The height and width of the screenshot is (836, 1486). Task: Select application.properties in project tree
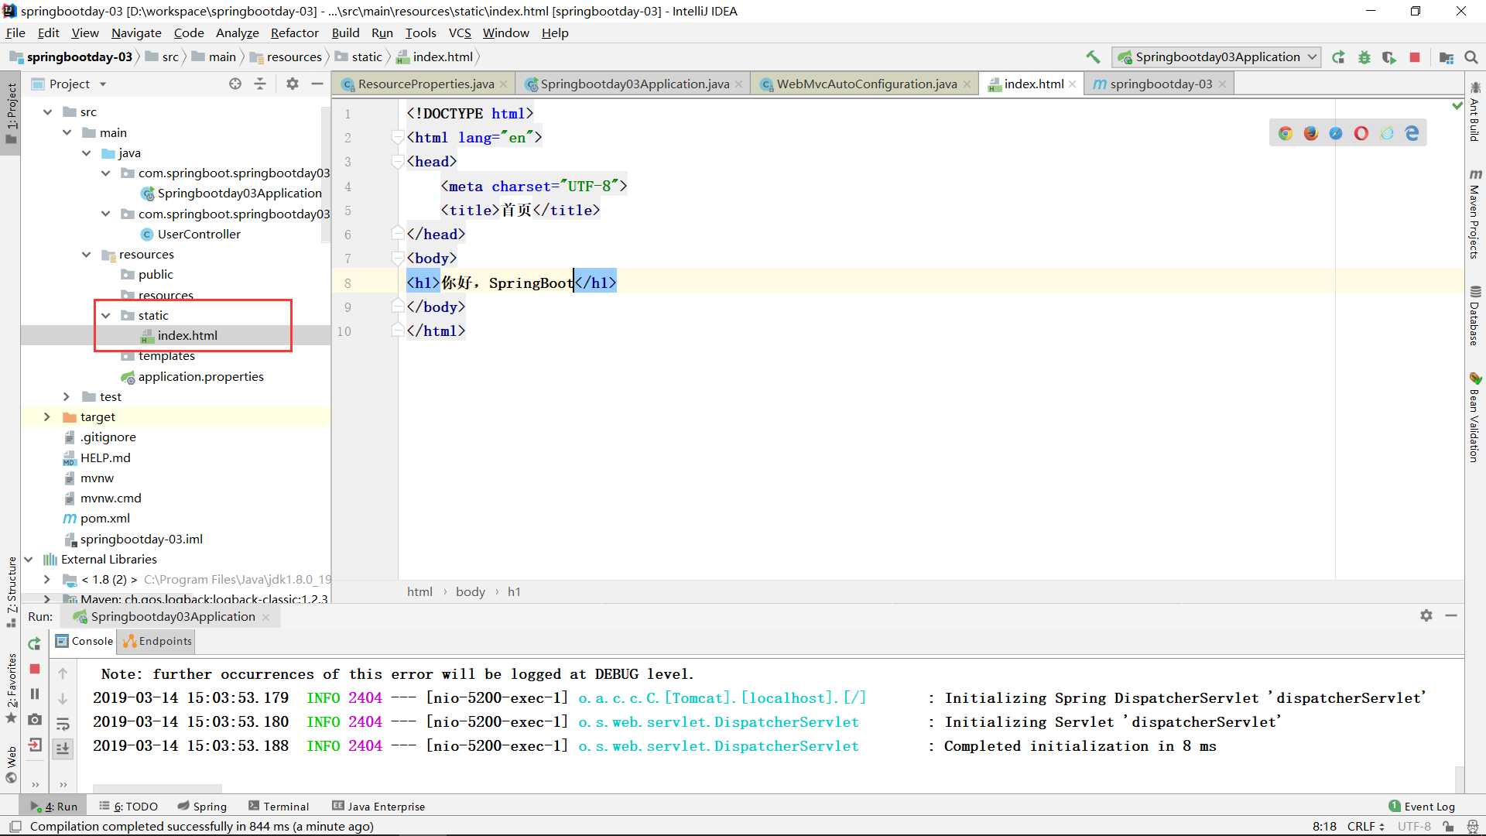200,376
